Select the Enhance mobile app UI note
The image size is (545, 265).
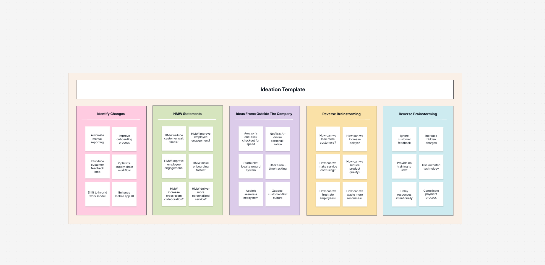[x=124, y=194]
